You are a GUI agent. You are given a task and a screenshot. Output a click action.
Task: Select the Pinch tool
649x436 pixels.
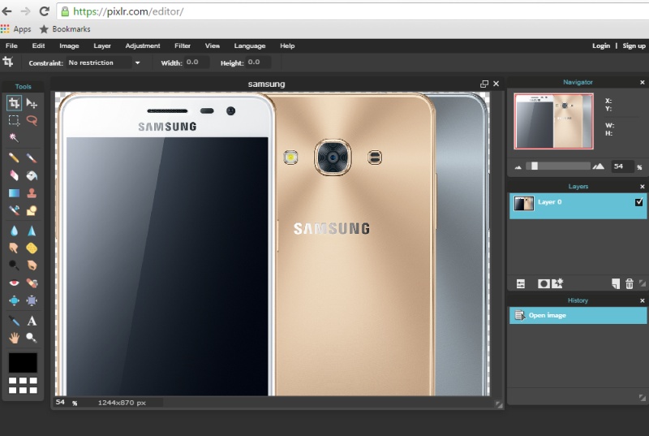(x=32, y=300)
